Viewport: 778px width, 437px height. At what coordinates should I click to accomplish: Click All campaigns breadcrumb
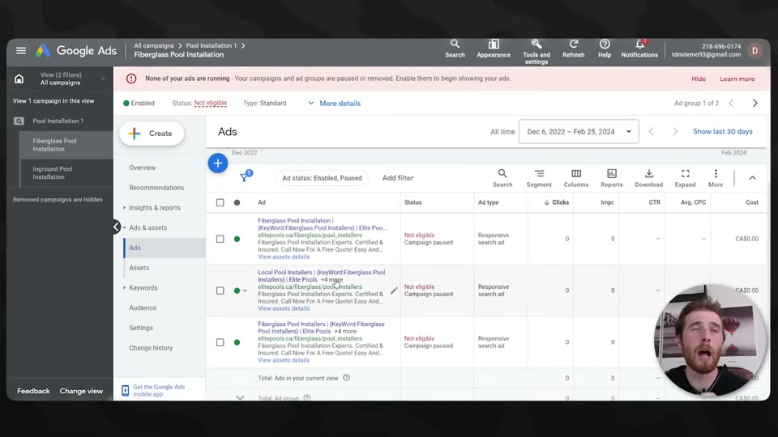154,45
